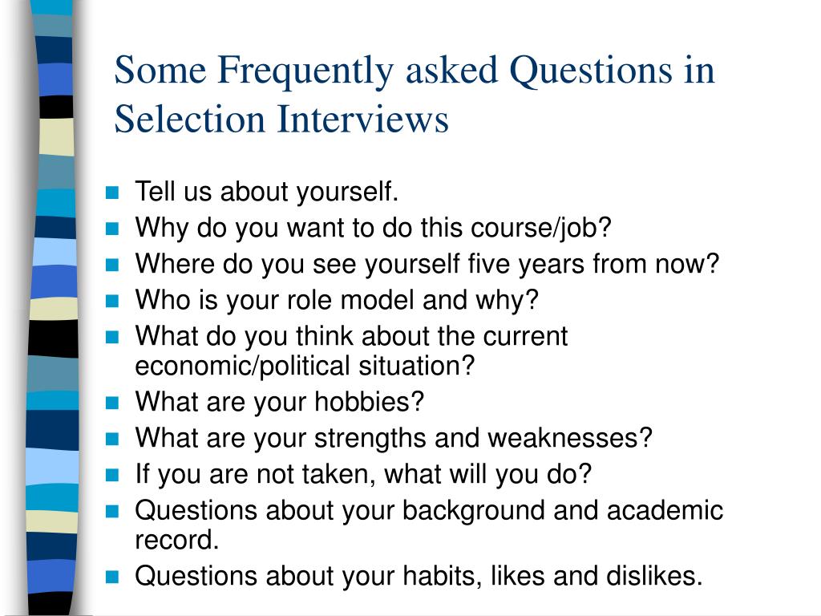
Task: Click the bullet before 'Where do you see yourself'
Action: coord(112,265)
